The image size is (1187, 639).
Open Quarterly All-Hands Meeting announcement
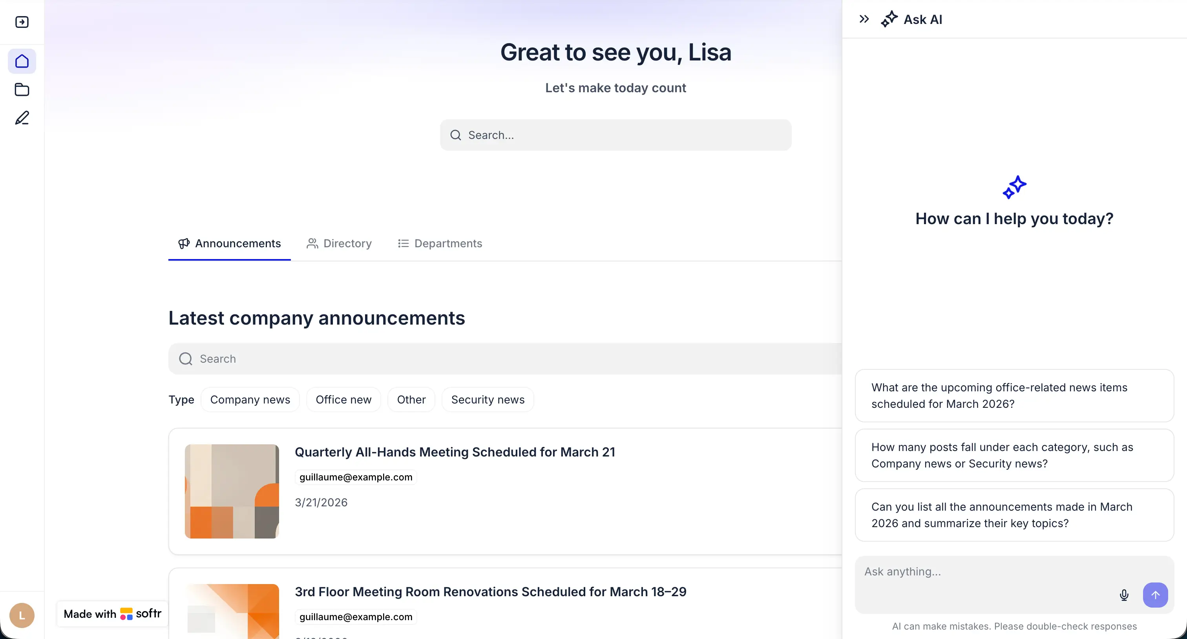[x=455, y=452]
